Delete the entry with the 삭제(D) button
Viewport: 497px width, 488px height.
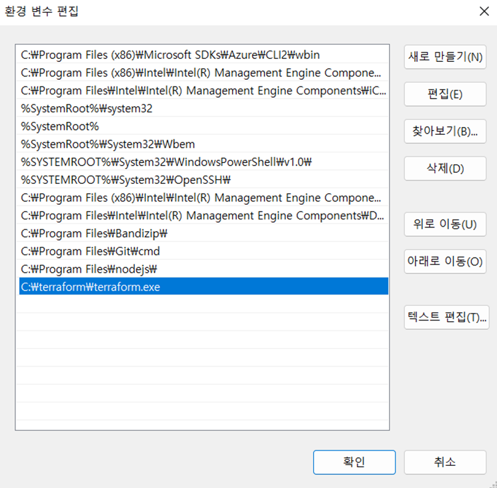tap(445, 169)
